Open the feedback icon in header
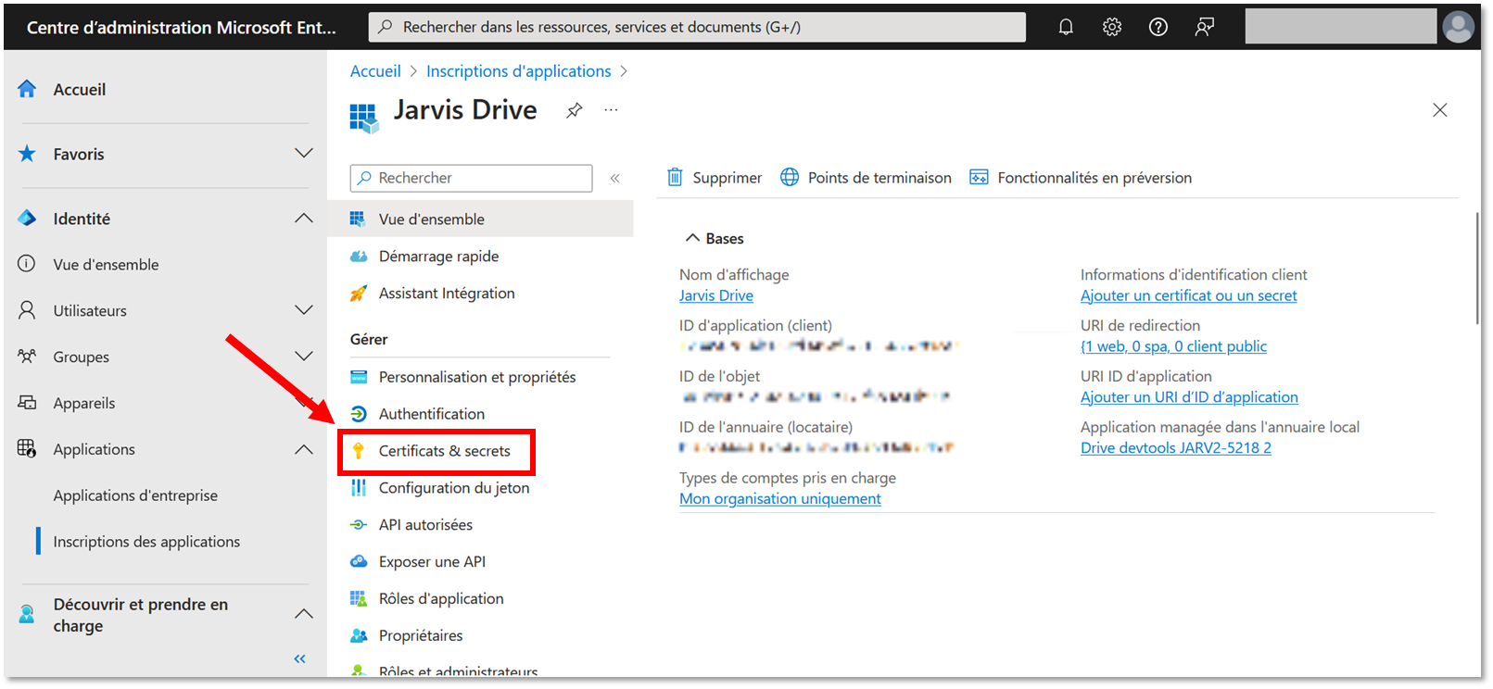Image resolution: width=1493 pixels, height=689 pixels. click(1205, 27)
